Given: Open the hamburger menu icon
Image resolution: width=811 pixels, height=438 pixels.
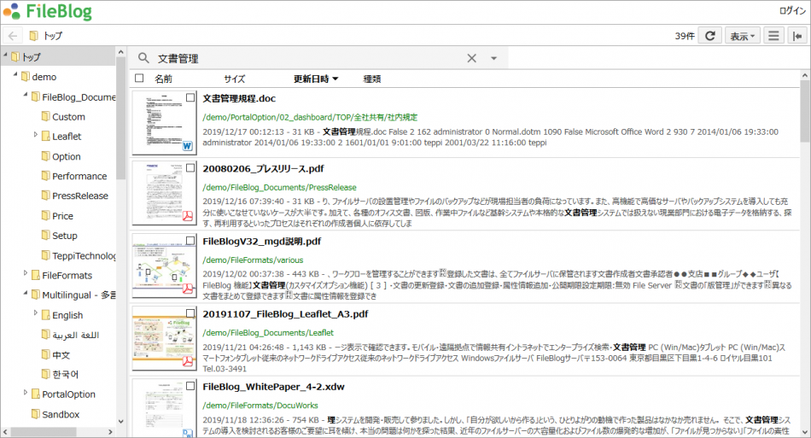Looking at the screenshot, I should [773, 36].
